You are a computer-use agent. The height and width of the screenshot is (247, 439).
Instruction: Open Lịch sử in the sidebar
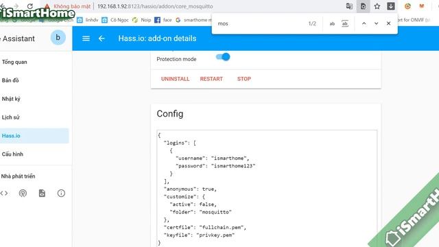point(34,117)
